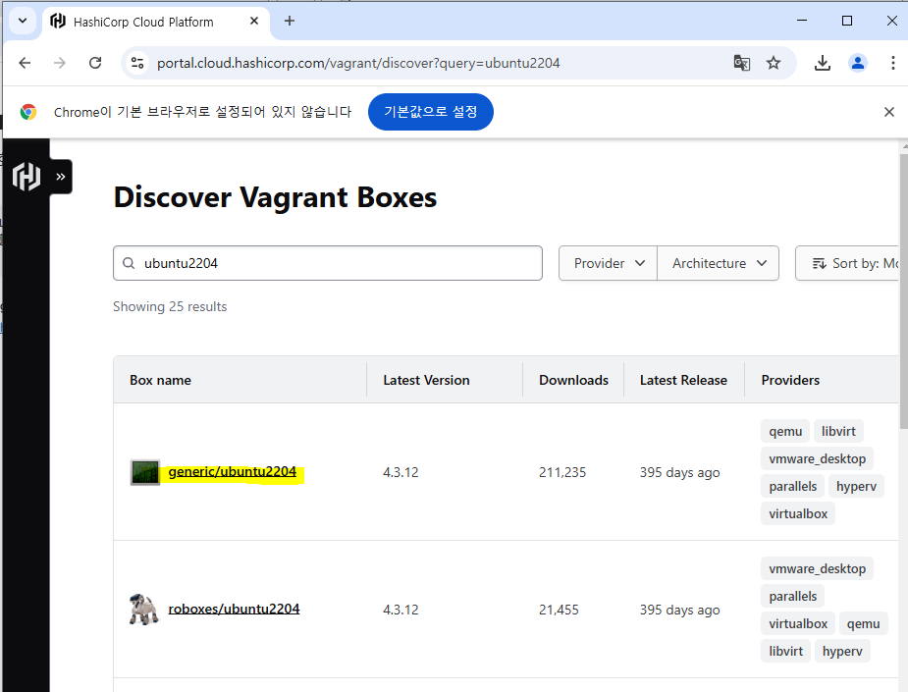Click the virtualbox tag in the generic row

pyautogui.click(x=798, y=513)
